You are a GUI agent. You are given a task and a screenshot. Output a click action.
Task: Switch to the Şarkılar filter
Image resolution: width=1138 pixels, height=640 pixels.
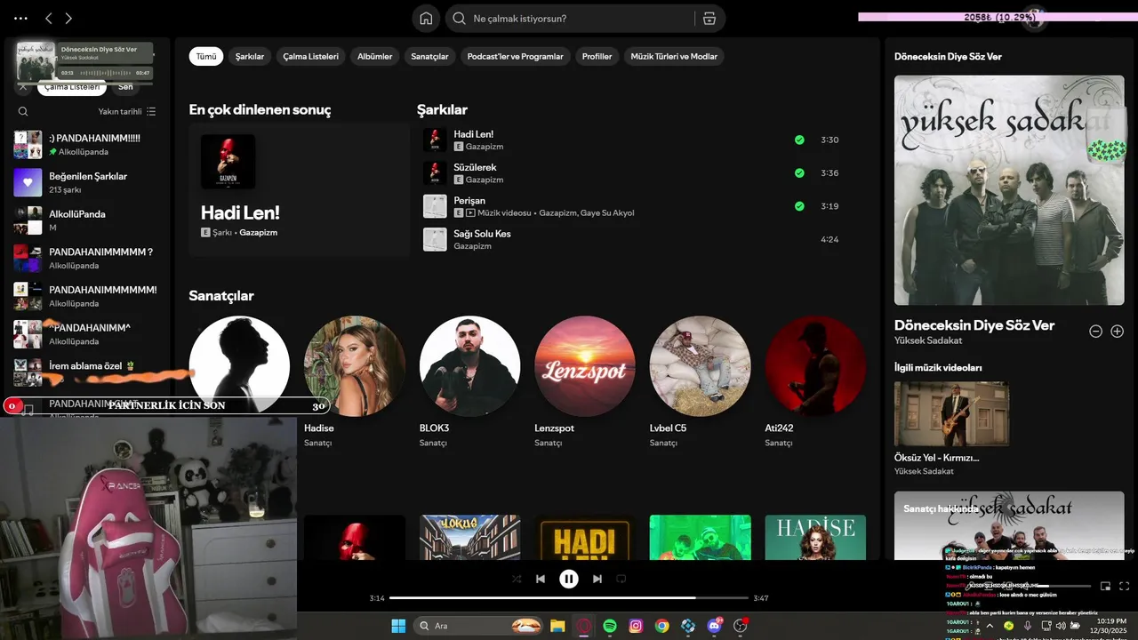point(250,56)
